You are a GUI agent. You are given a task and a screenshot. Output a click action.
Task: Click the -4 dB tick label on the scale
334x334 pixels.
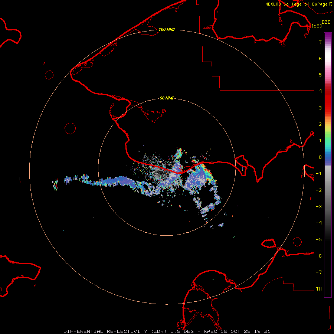coord(319,223)
